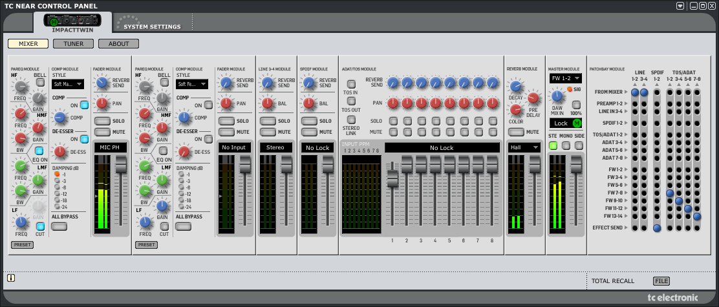Click REVERB SEND knob on No Input channel

[226, 83]
